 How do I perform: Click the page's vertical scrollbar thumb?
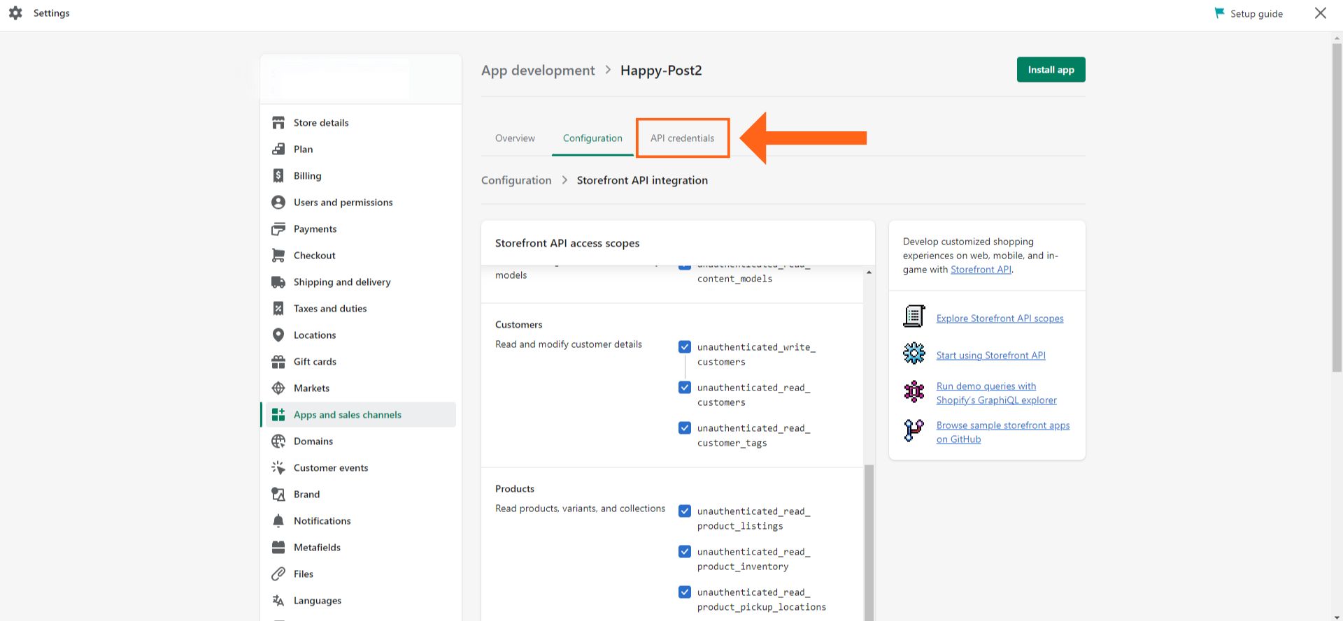point(1337,210)
